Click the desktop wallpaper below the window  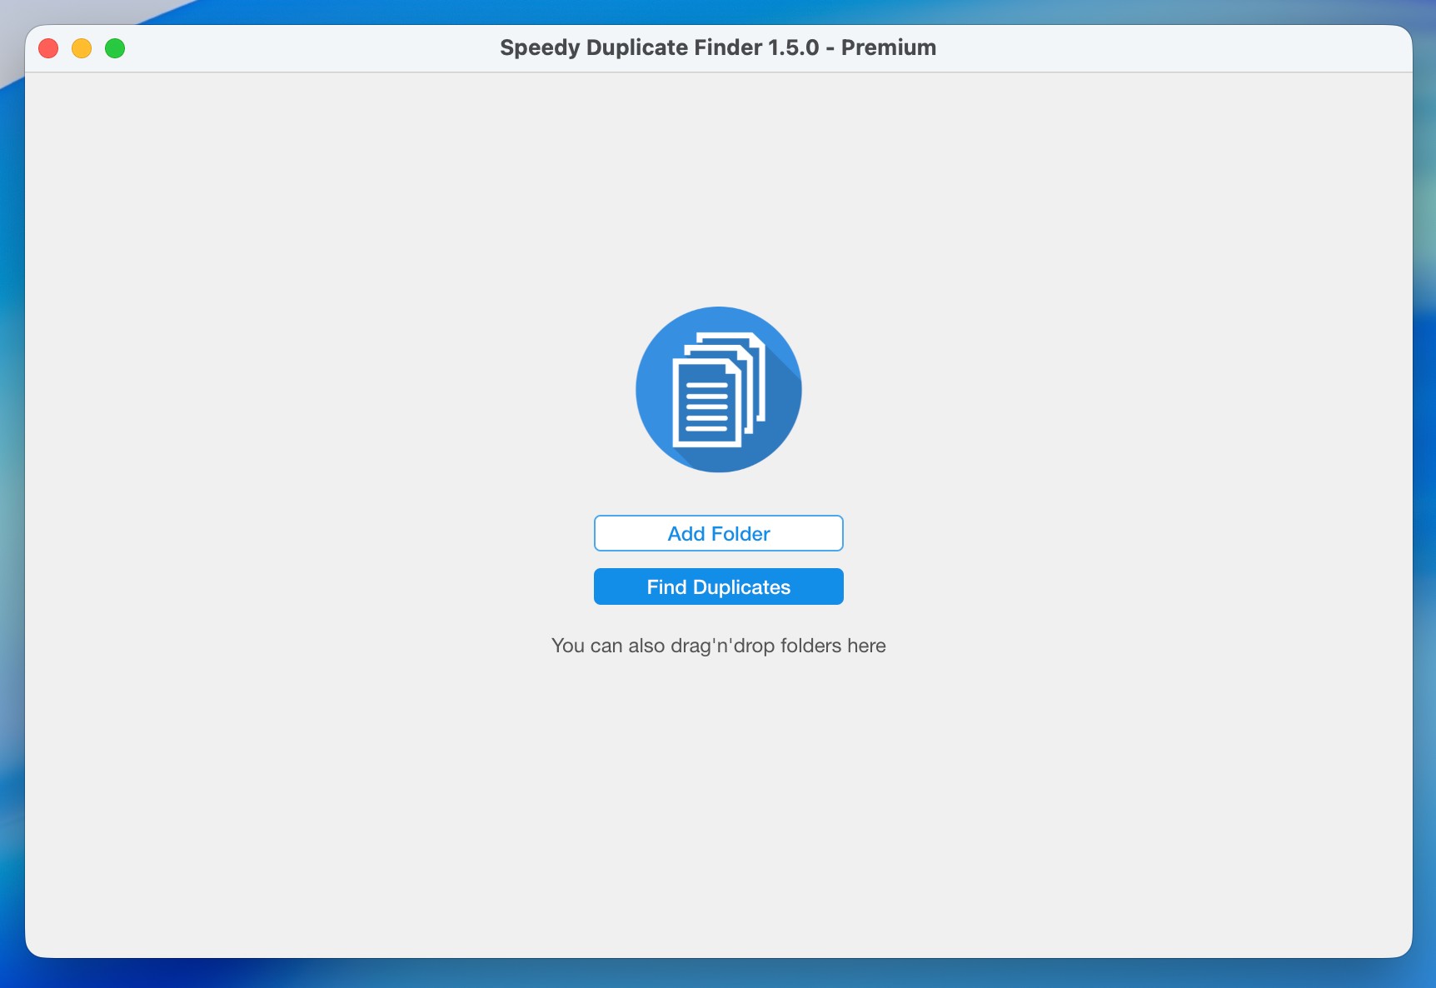[718, 975]
